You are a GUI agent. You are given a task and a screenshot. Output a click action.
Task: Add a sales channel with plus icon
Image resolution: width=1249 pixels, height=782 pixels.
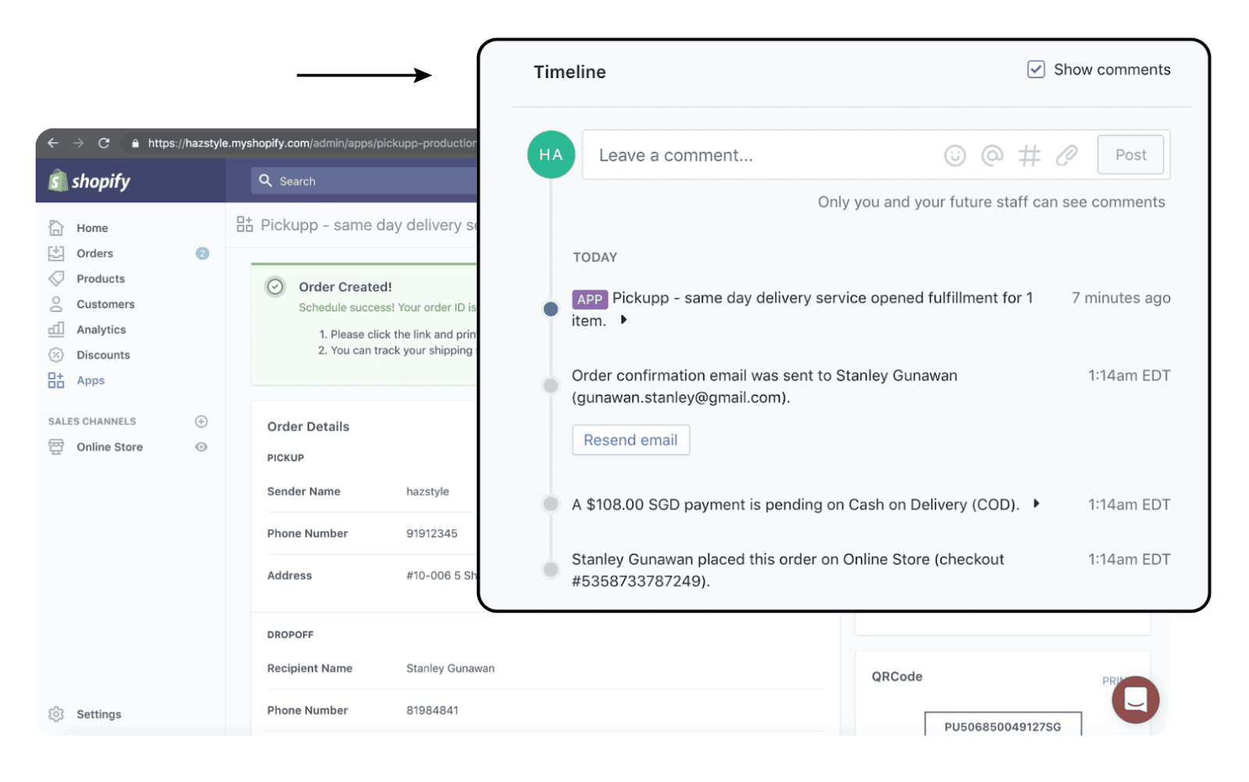click(201, 421)
